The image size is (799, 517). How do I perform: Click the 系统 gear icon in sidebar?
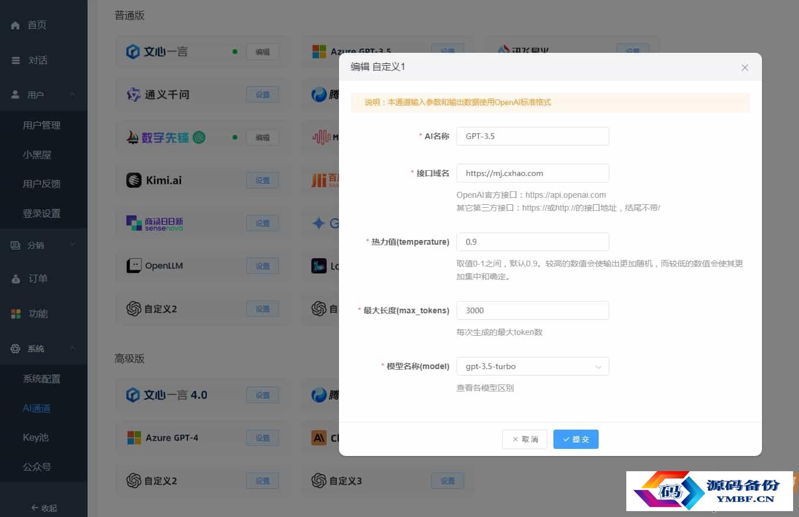tap(16, 349)
